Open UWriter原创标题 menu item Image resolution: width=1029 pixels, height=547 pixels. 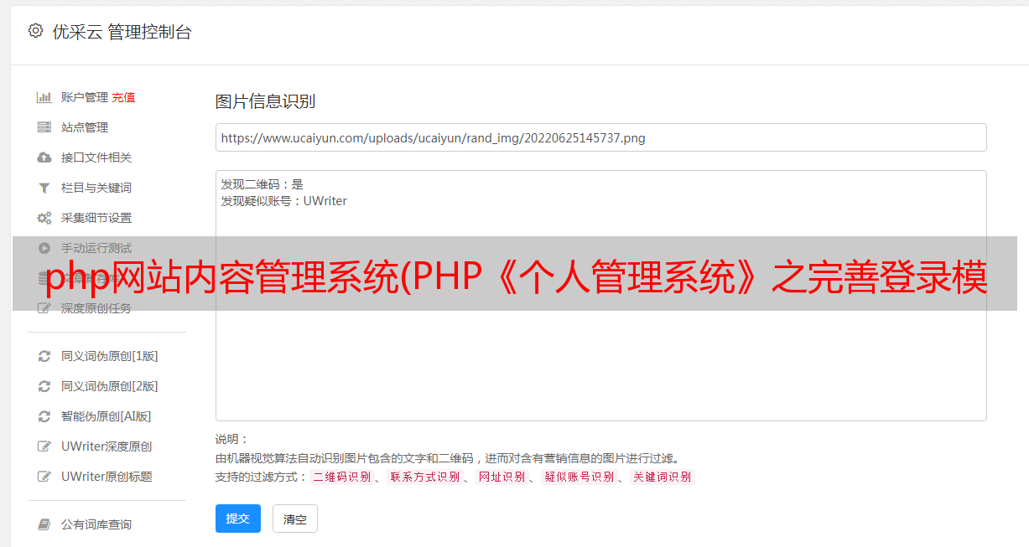pyautogui.click(x=107, y=477)
